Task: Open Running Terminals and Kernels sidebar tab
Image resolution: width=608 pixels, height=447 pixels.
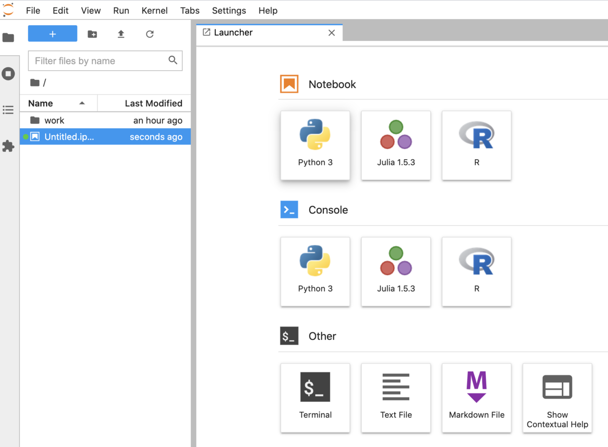Action: click(x=8, y=74)
